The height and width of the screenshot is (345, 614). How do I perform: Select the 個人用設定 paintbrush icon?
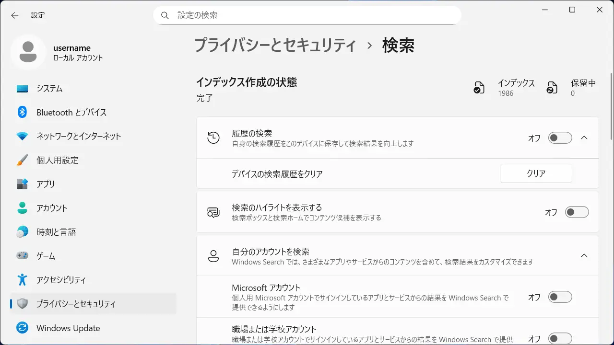pyautogui.click(x=22, y=160)
